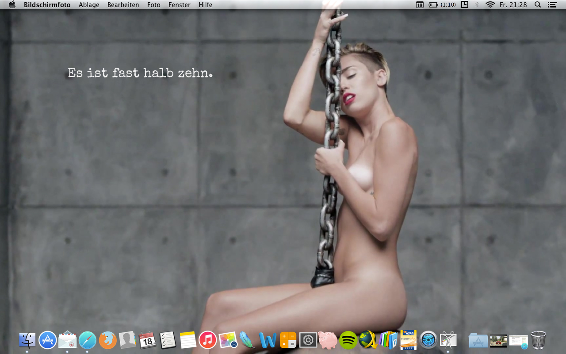
Task: Open the Trash in the Dock
Action: pyautogui.click(x=539, y=340)
